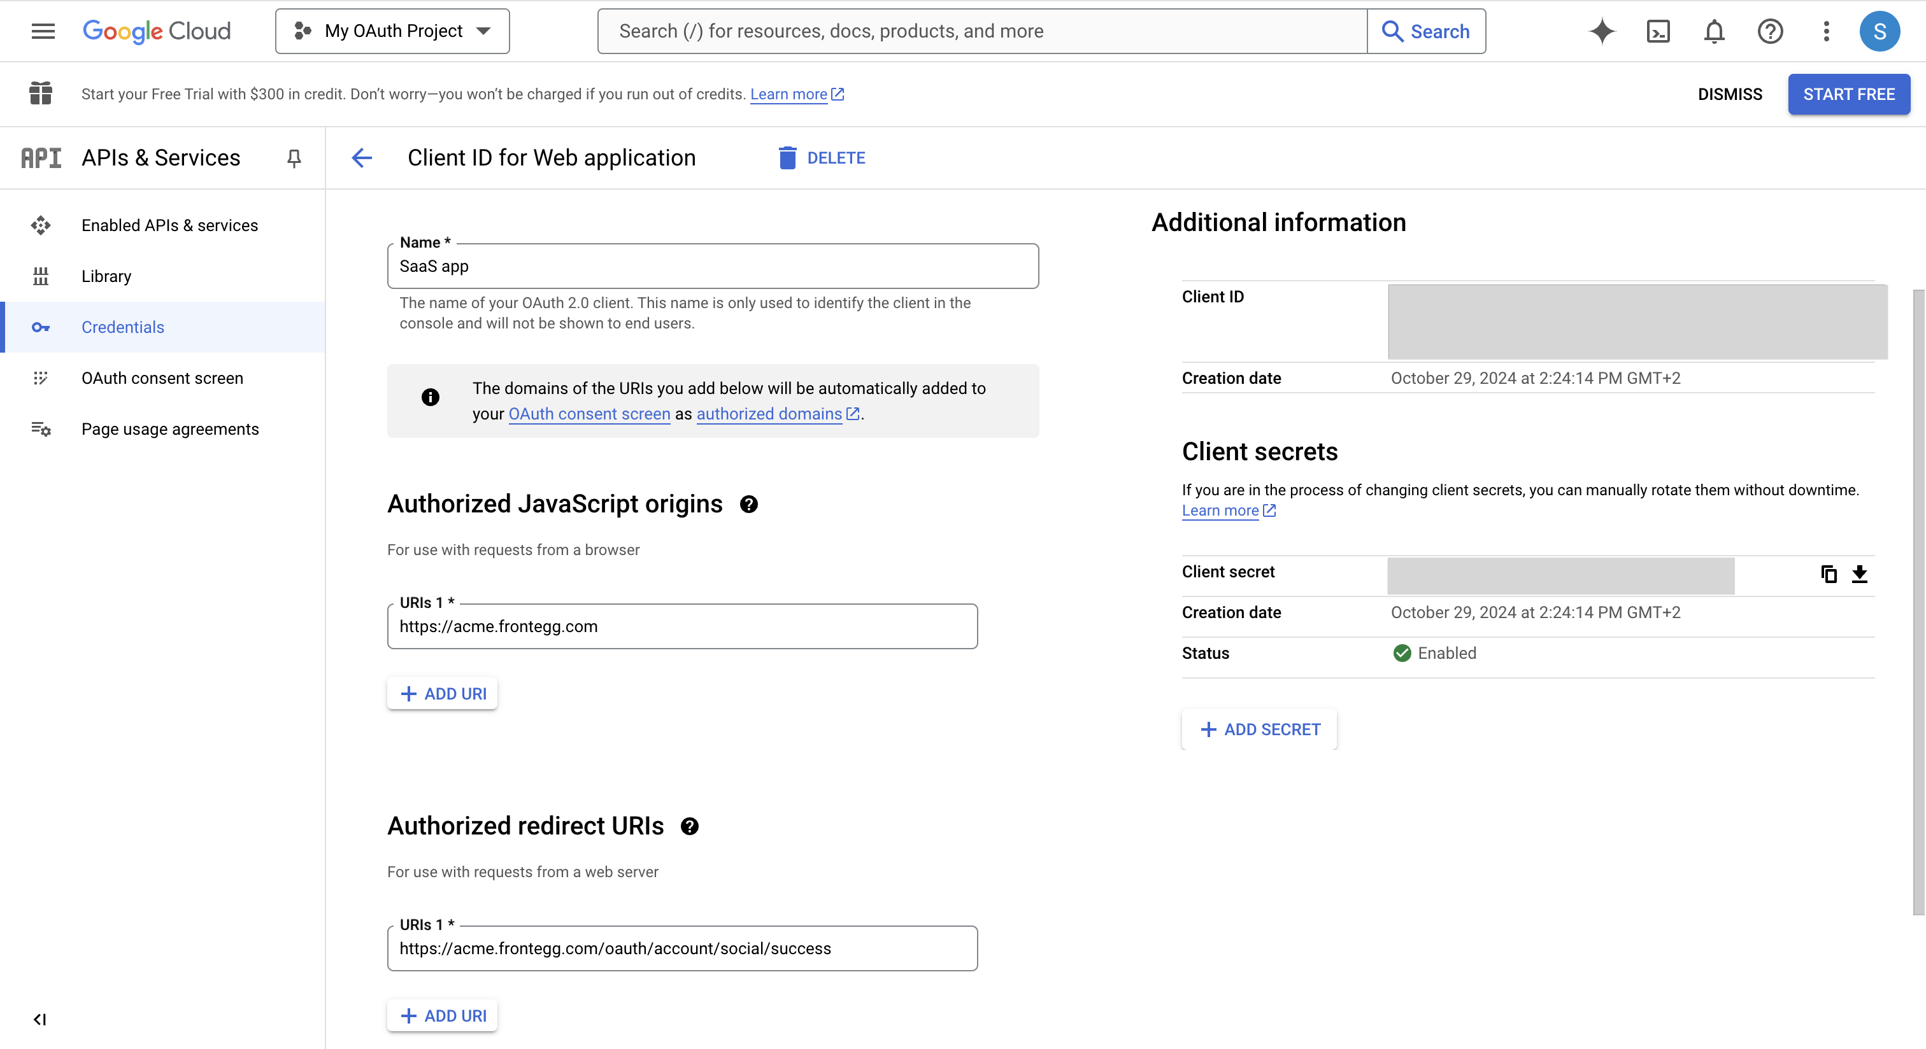
Task: Click the Gemini AI sparkle icon
Action: click(1602, 31)
